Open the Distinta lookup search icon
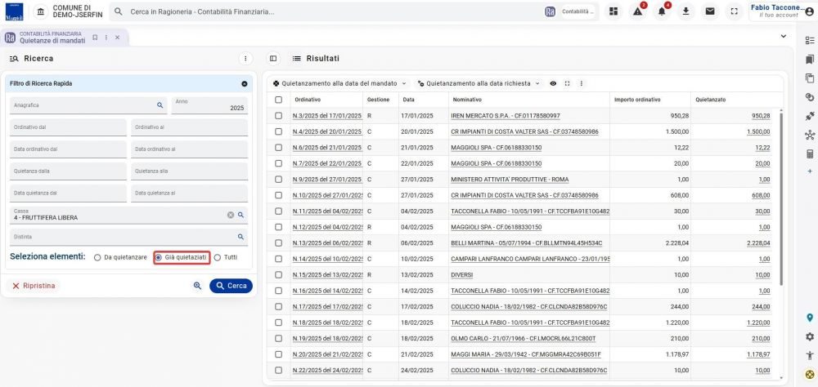The width and height of the screenshot is (818, 387). (241, 237)
